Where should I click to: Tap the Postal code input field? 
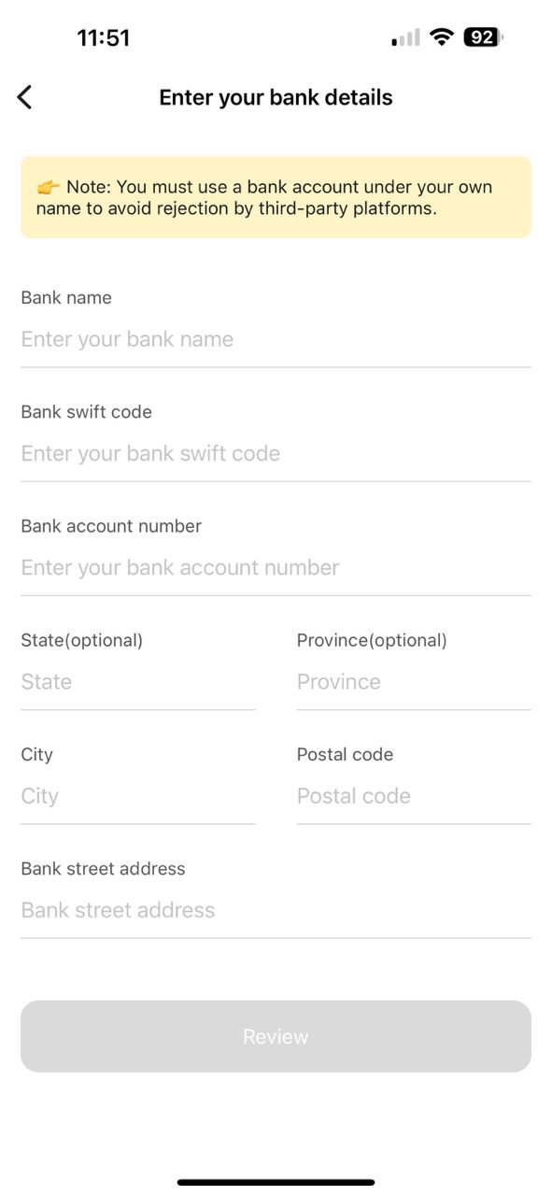pos(414,795)
